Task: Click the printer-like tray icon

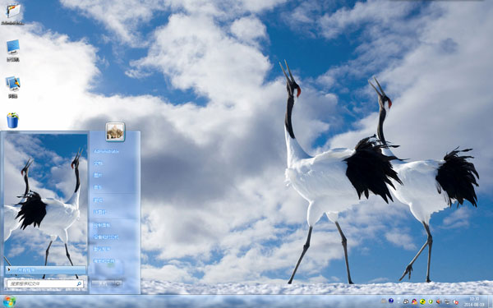Action: (406, 301)
